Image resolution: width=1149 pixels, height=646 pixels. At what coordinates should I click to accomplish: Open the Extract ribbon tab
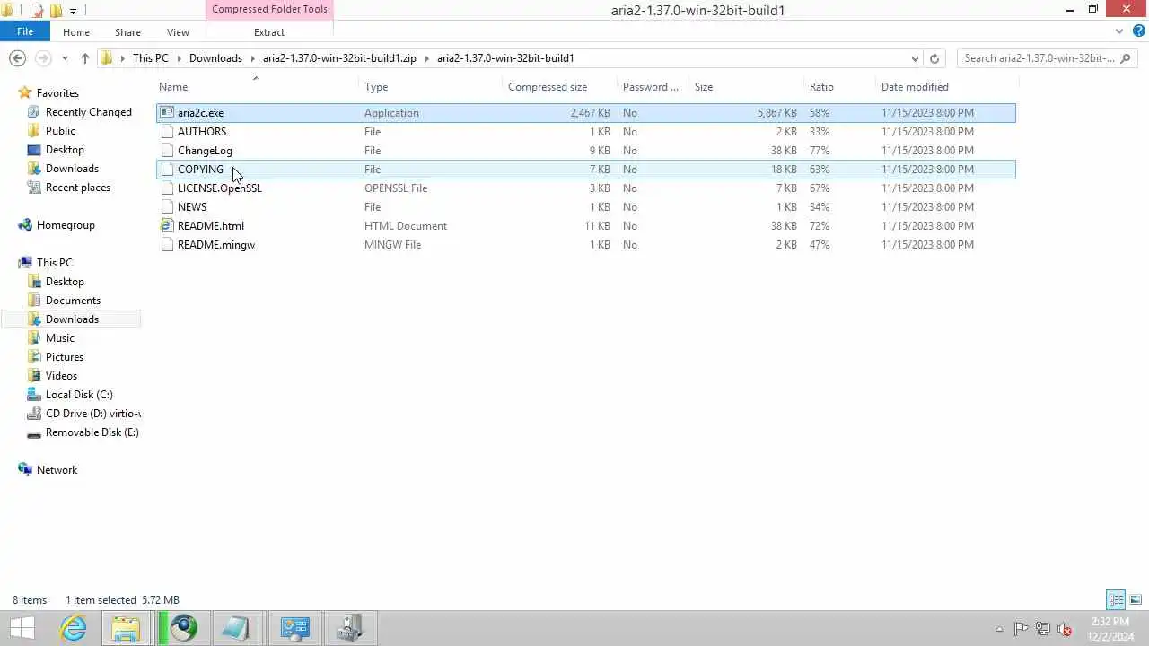click(269, 32)
